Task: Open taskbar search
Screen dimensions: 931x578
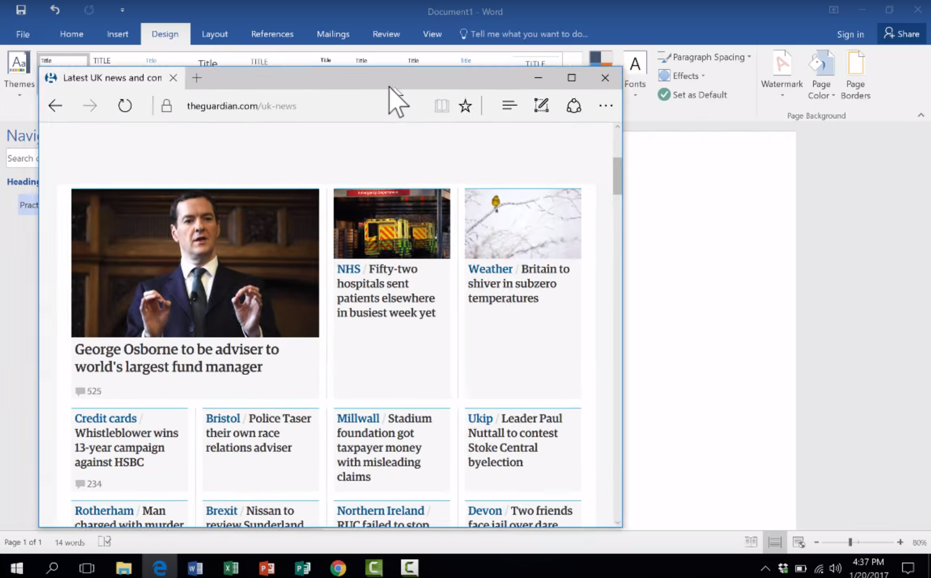Action: [x=52, y=568]
